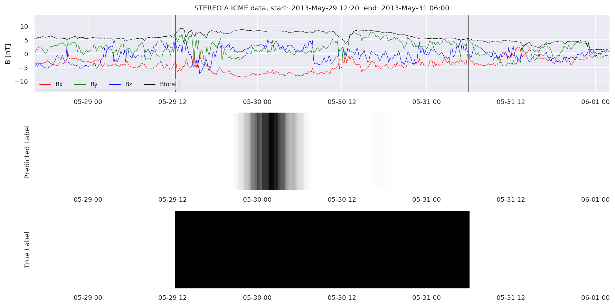
Task: Click '05-31 00' tick under Predicted Label panel
Action: click(427, 200)
